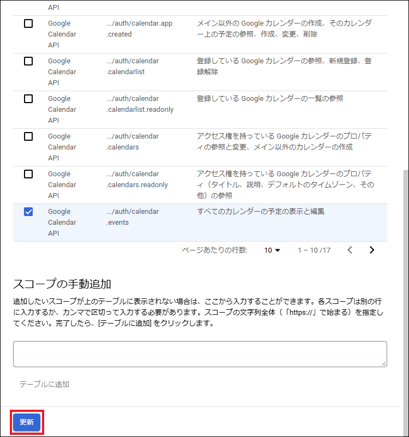Tick the calendar.calendars scope checkbox

click(28, 136)
